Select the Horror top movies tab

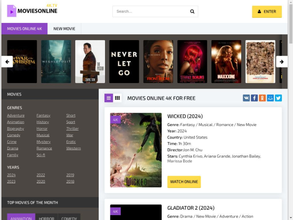tap(46, 217)
